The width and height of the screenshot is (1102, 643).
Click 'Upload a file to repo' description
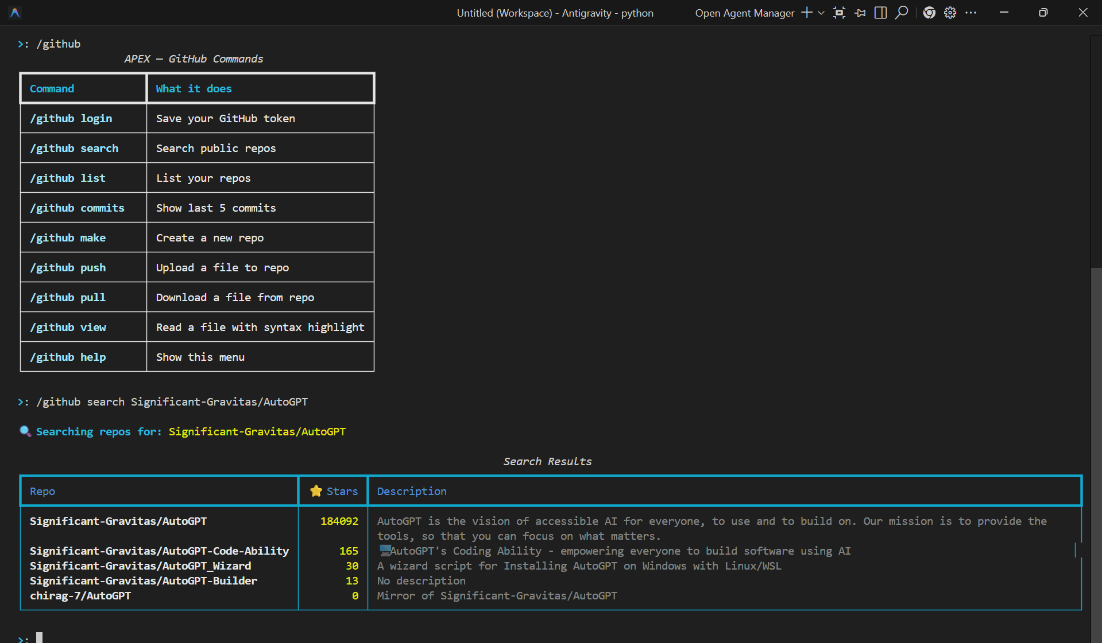[222, 267]
